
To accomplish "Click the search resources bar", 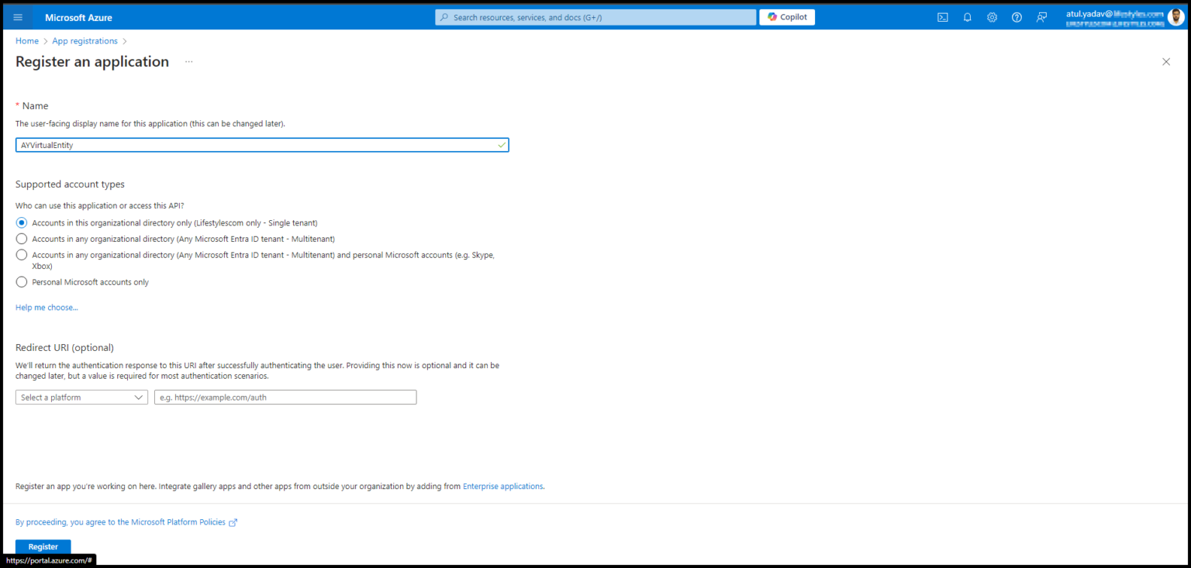I will pos(595,16).
